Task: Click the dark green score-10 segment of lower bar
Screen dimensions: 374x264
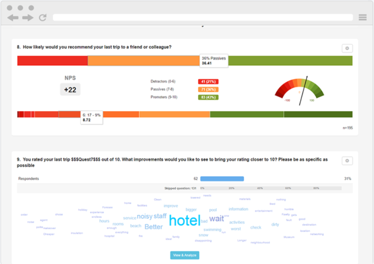Action: [x=318, y=114]
